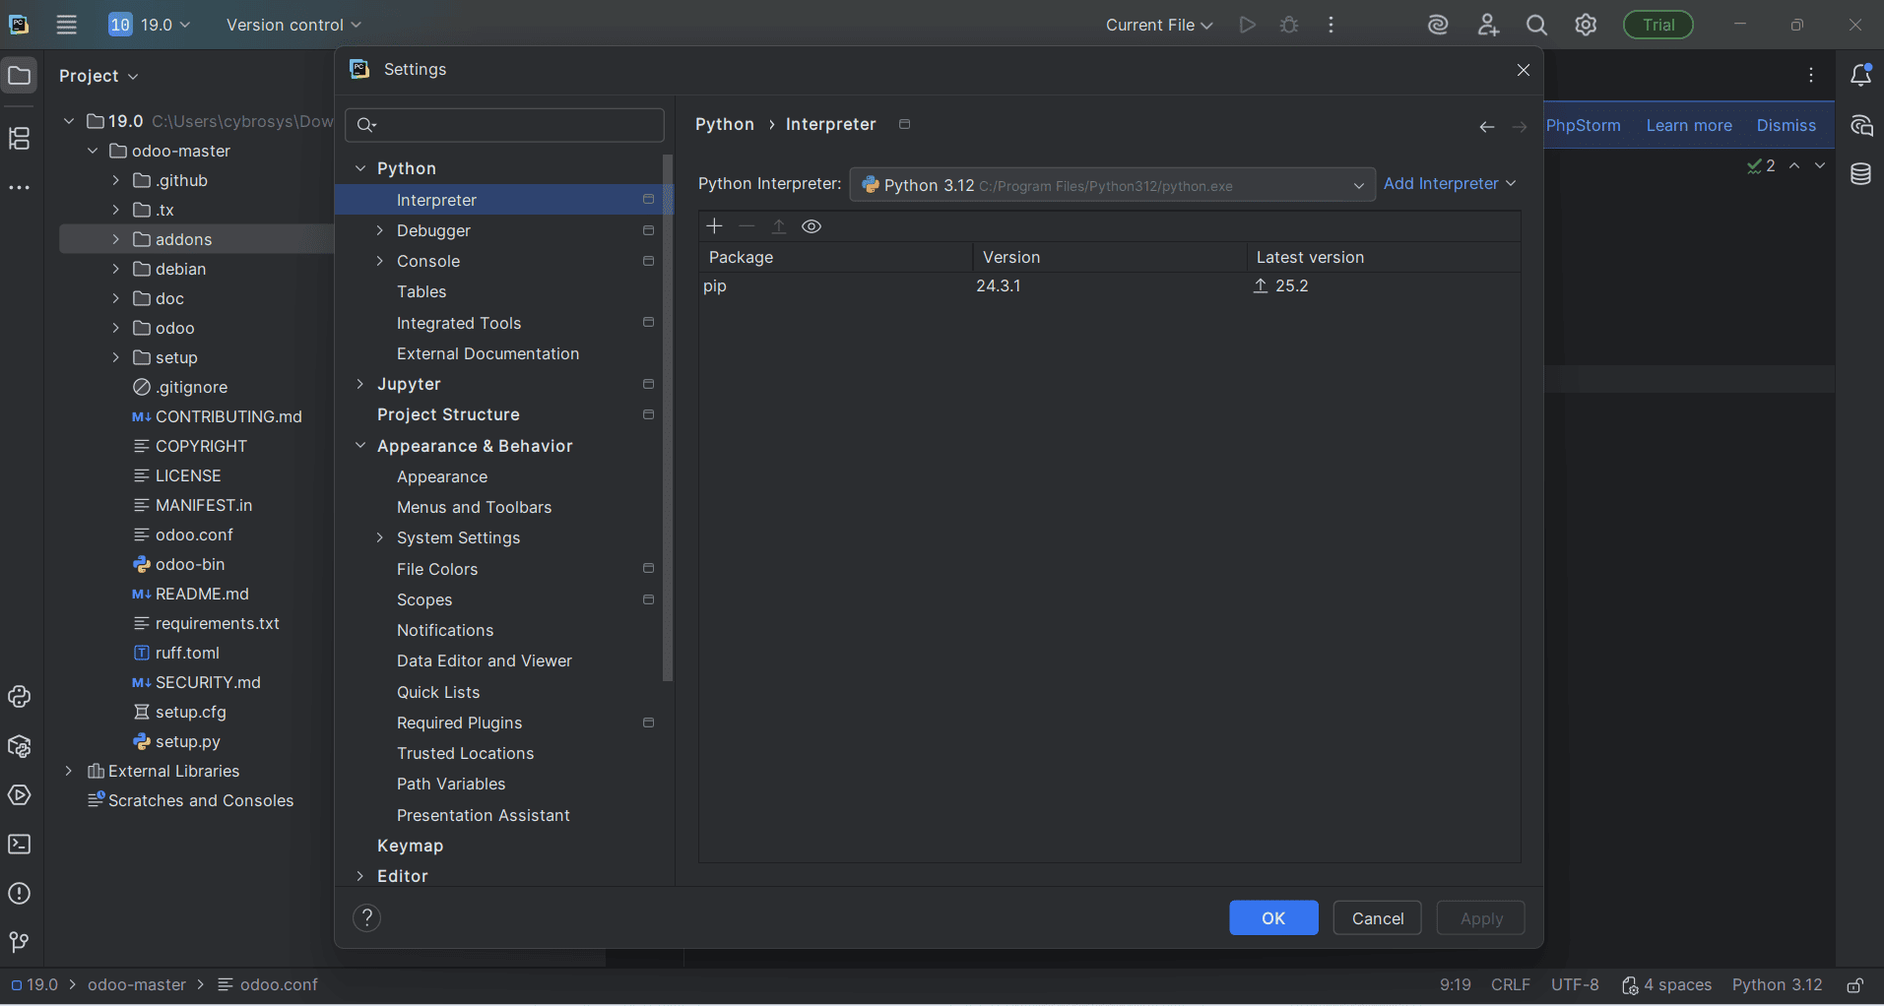The image size is (1884, 1006).
Task: Open Code With Me user icon
Action: pos(1488,25)
